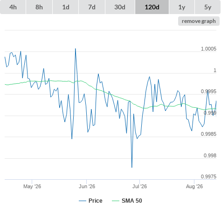The image size is (221, 213).
Task: Click the remove graph button
Action: coord(199,21)
